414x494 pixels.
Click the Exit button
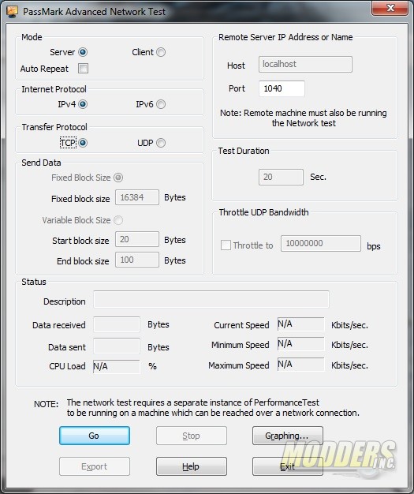(288, 466)
